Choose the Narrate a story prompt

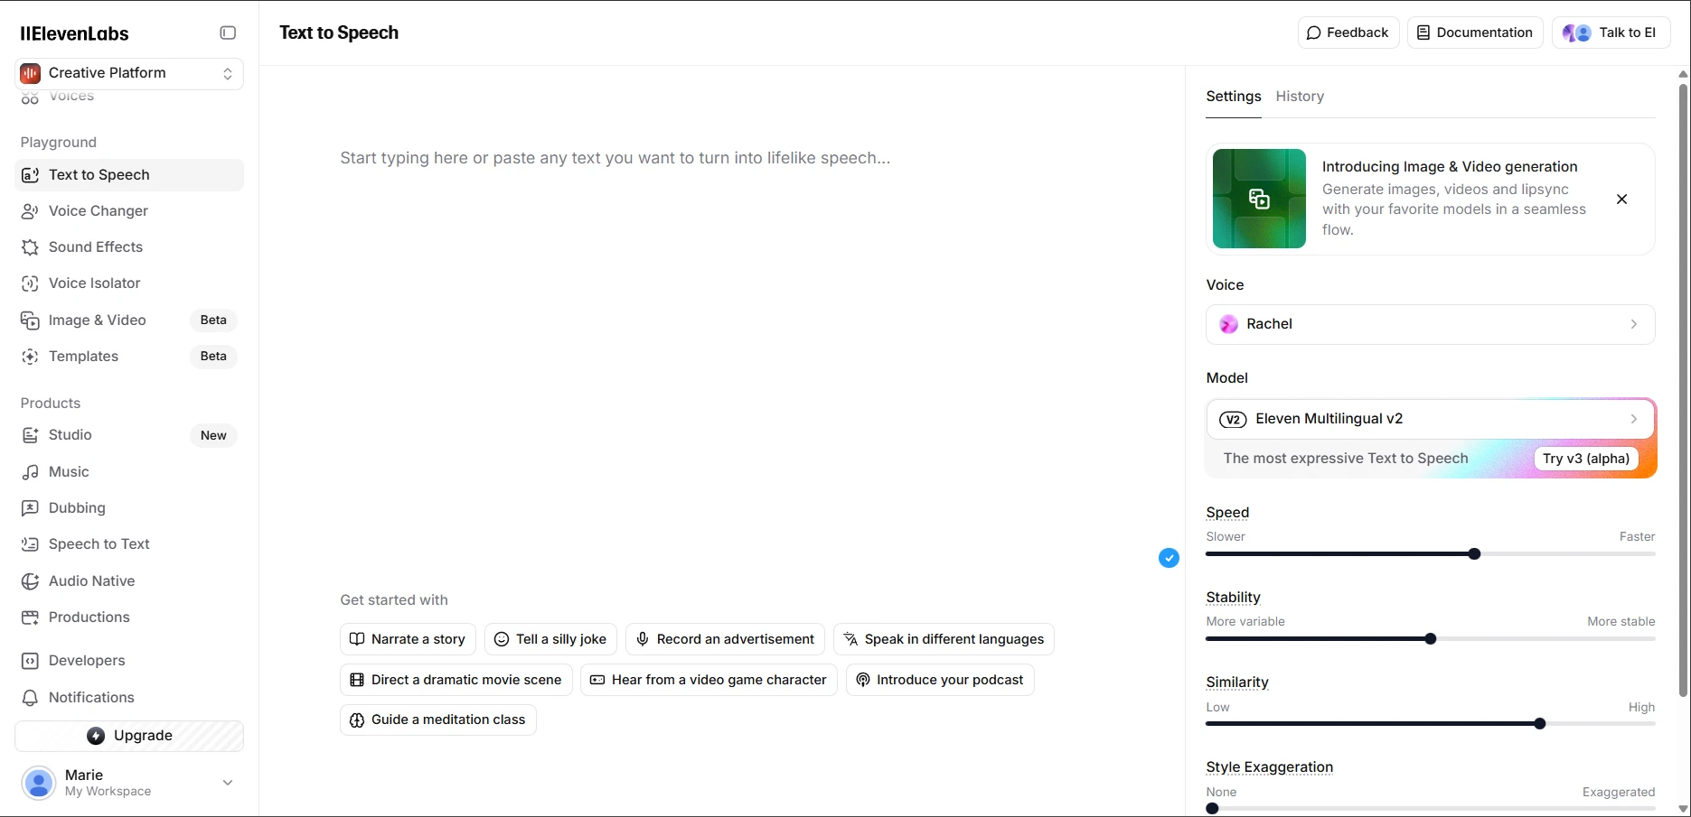point(408,639)
